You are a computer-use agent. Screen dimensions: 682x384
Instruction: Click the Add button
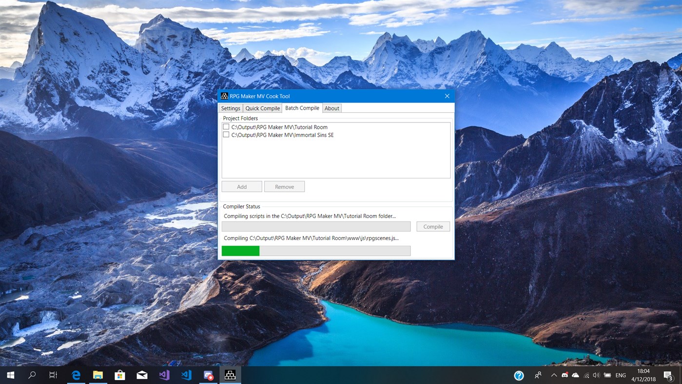[242, 186]
